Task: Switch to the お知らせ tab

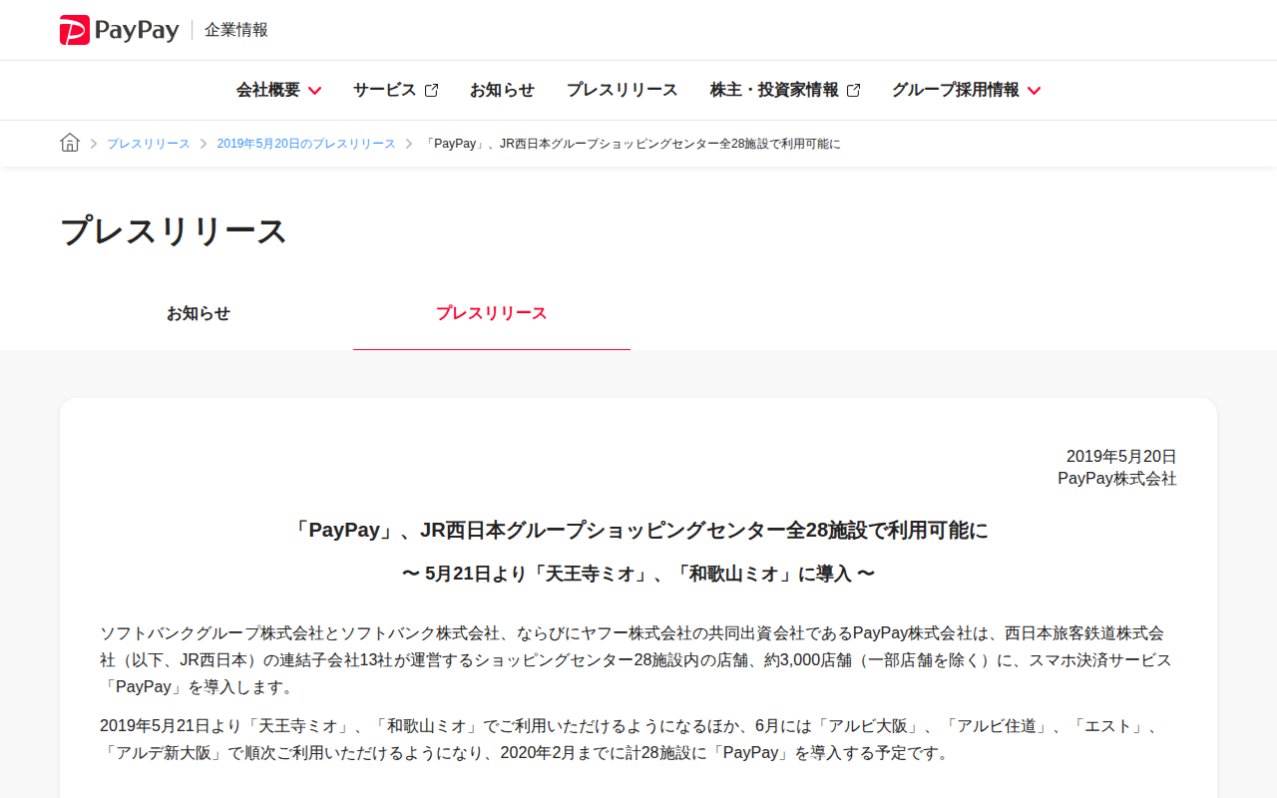Action: (x=199, y=313)
